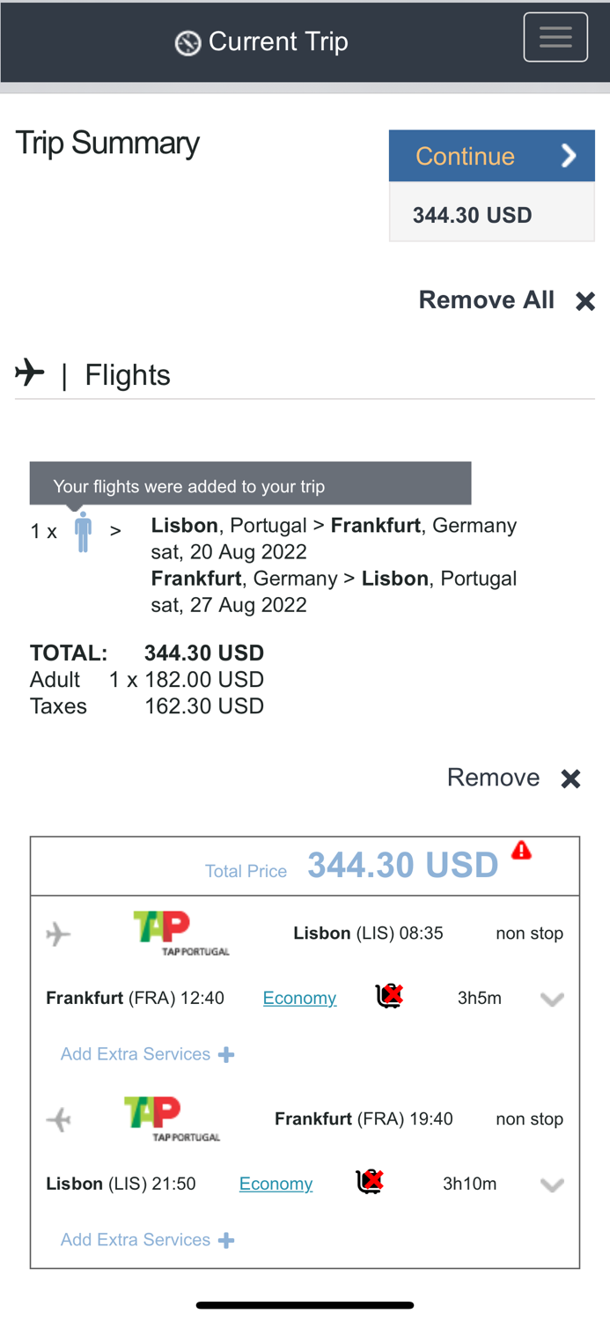Click the blue adult passenger icon
610x1321 pixels.
[x=83, y=532]
